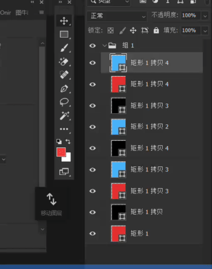Reset default foreground and background colors
Screen dimensions: 212x269
(59, 142)
